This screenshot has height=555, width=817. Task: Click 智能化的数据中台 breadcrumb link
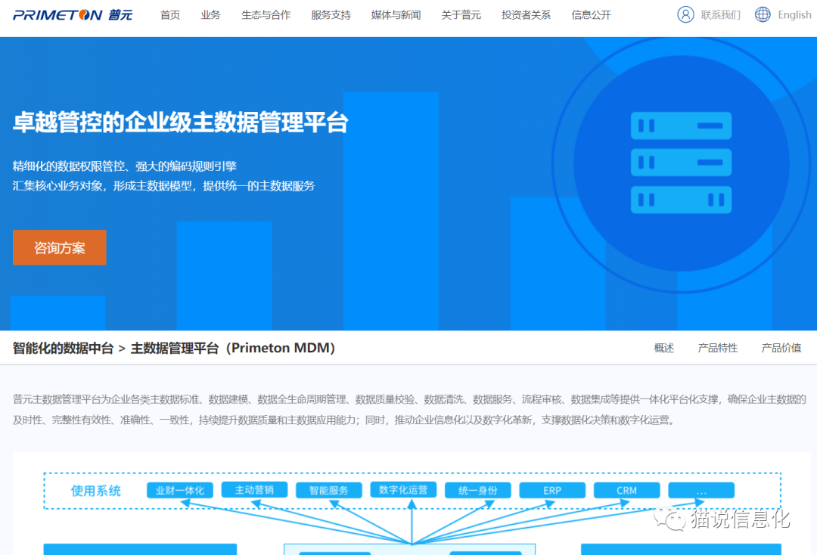pos(63,348)
